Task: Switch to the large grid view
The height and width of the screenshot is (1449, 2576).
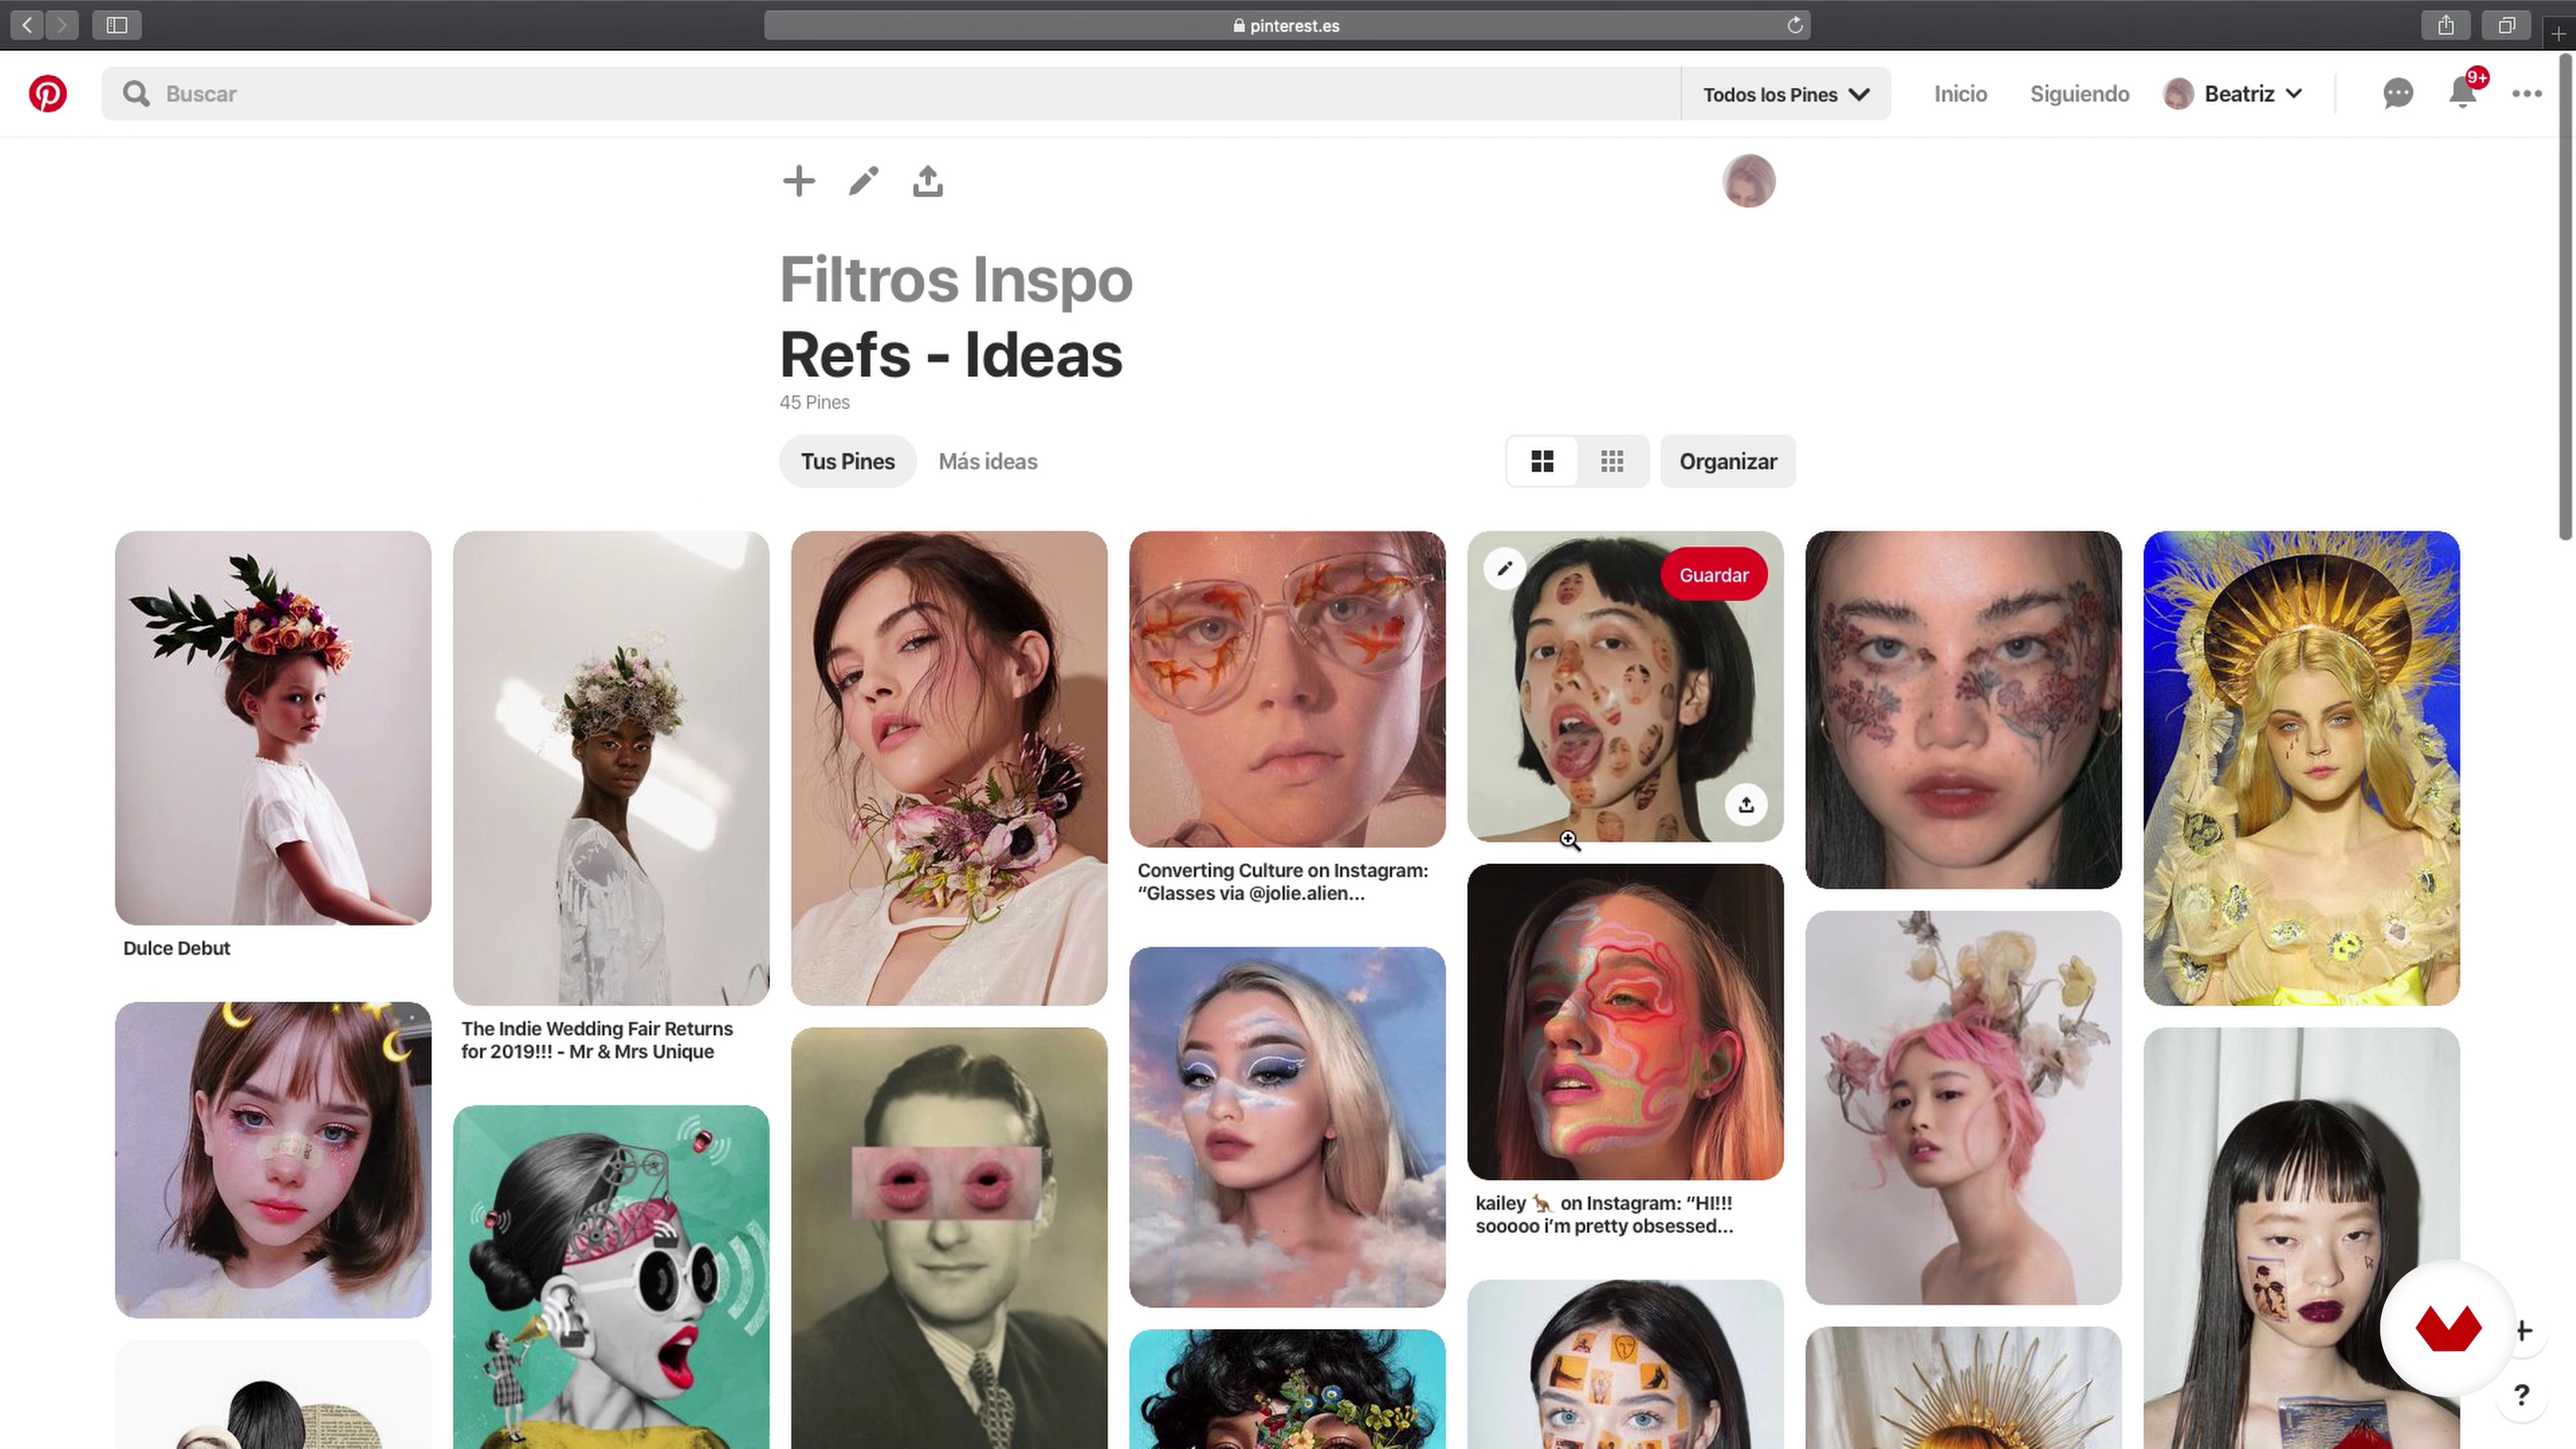Action: 1542,462
